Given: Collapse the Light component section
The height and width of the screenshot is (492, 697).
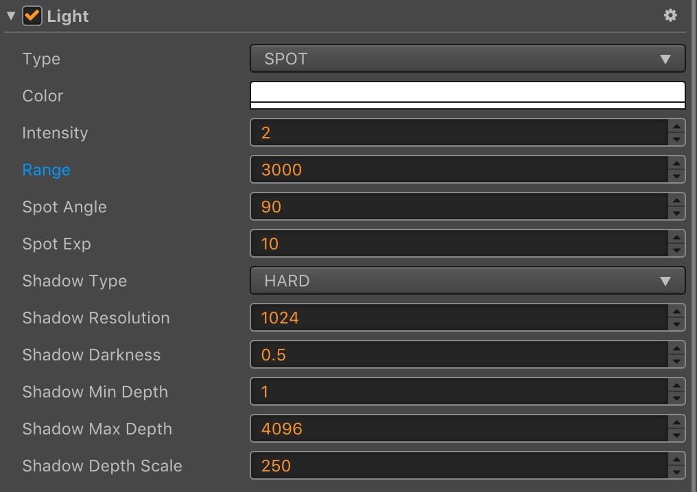Looking at the screenshot, I should (x=11, y=16).
